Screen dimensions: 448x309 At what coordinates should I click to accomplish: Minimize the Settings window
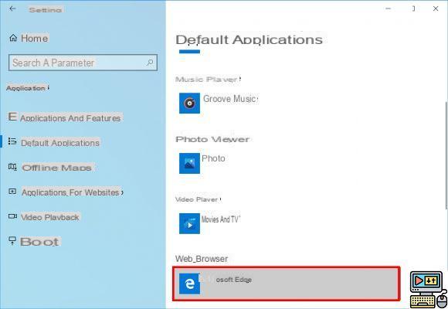388,8
